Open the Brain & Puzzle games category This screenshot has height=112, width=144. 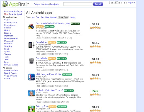coord(10,73)
